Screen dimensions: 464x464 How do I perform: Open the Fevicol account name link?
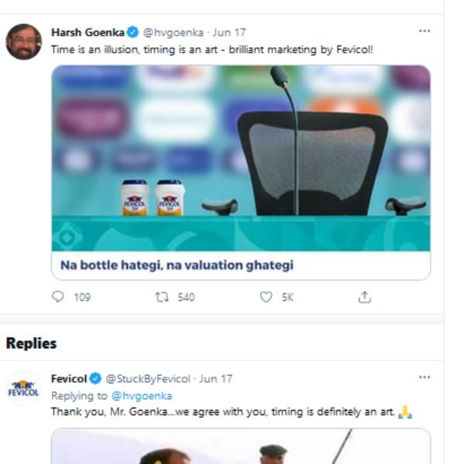(x=69, y=379)
